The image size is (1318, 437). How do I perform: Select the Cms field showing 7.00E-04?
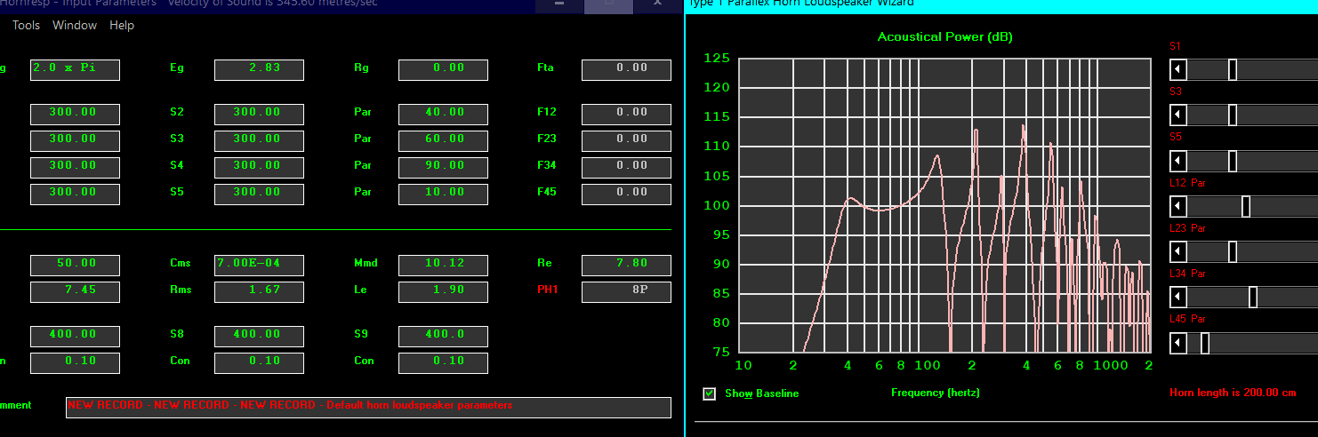(x=259, y=266)
